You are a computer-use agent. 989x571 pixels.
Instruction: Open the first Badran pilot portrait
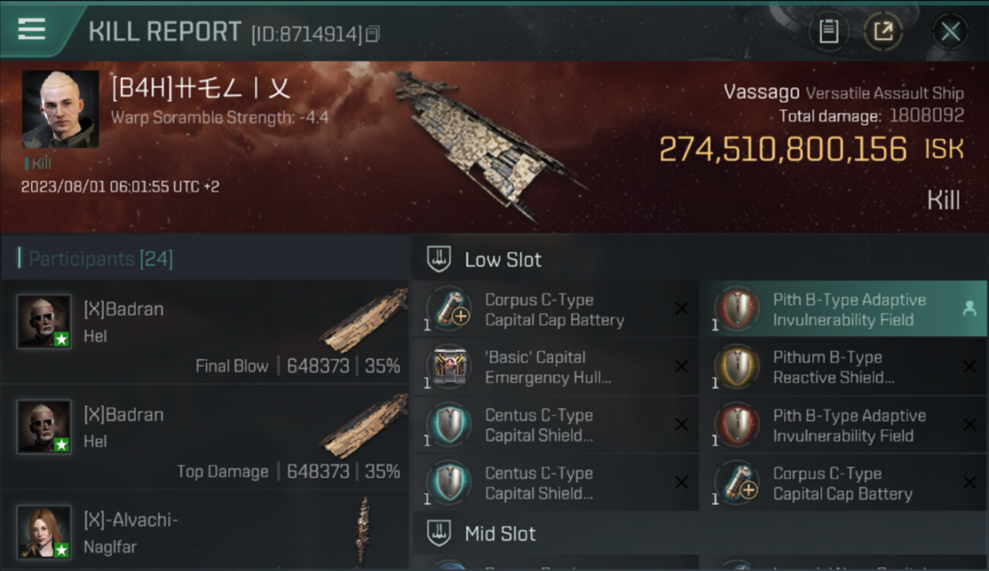[45, 321]
